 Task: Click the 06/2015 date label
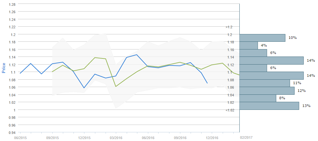click(20, 137)
